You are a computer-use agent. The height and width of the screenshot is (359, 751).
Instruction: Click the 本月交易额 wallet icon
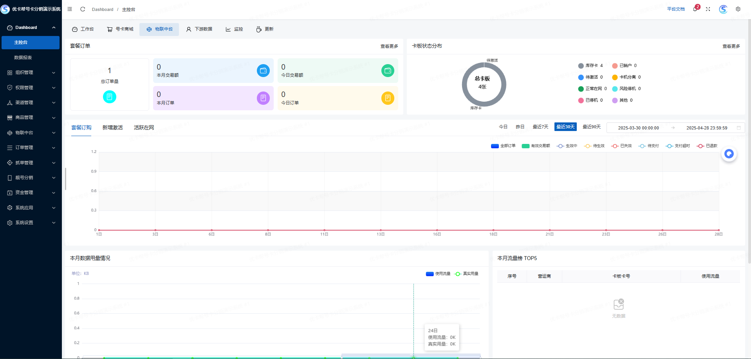click(x=263, y=71)
